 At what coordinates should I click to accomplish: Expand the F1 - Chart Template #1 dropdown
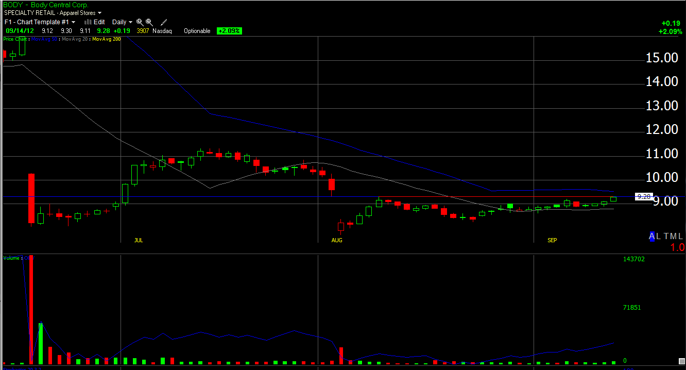point(40,22)
